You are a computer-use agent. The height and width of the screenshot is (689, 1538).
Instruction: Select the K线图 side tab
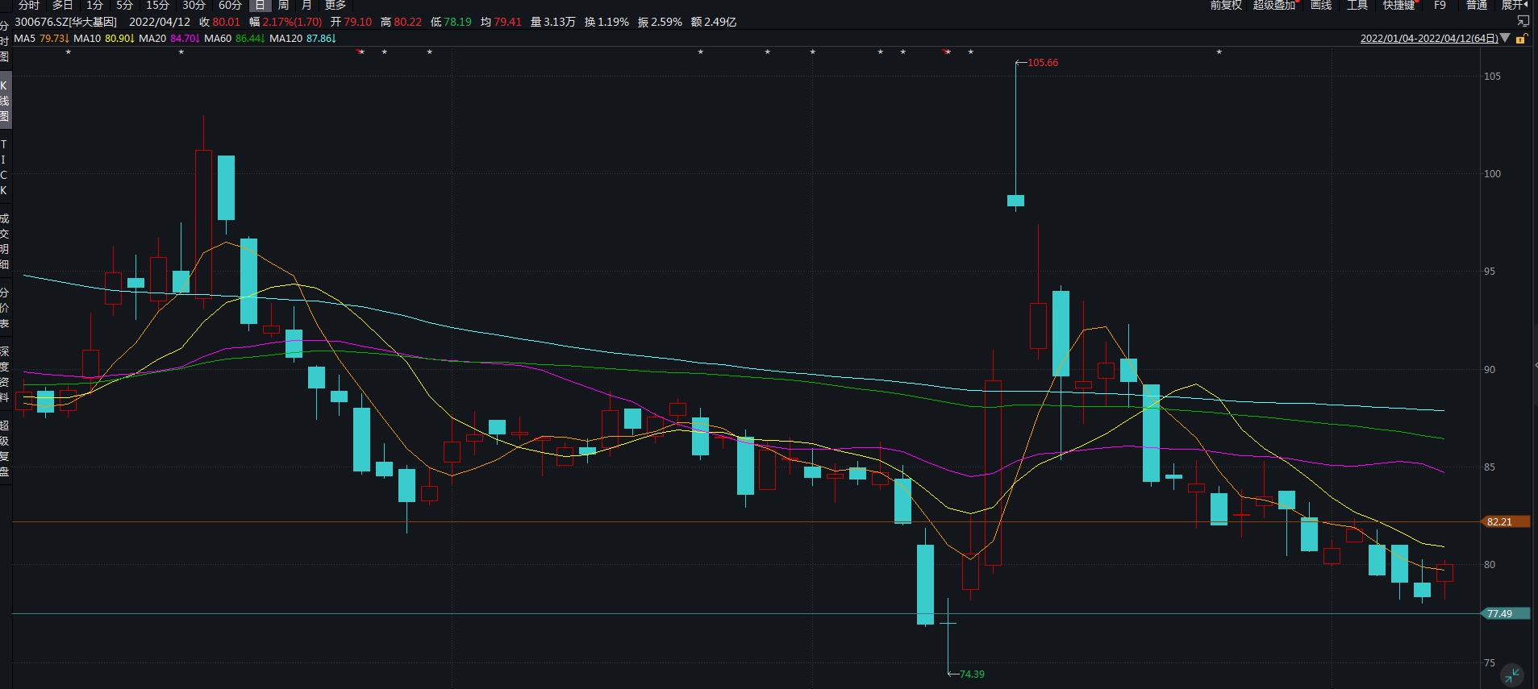4,101
